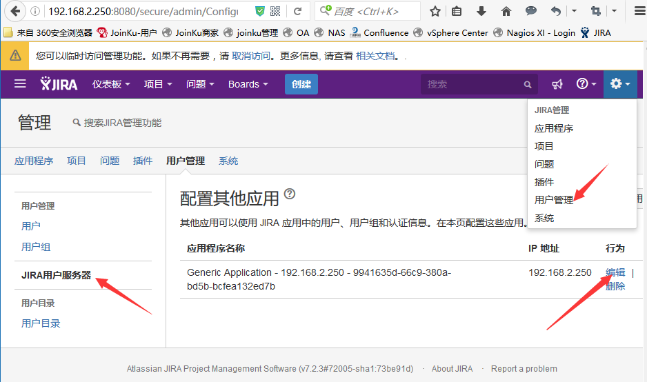Viewport: 647px width, 382px height.
Task: Open the JoinKu-用户 bookmark
Action: pyautogui.click(x=127, y=32)
